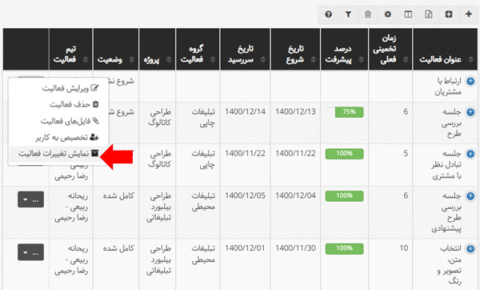Click due date 1400/12/14
This screenshot has height=290, width=480.
(246, 111)
